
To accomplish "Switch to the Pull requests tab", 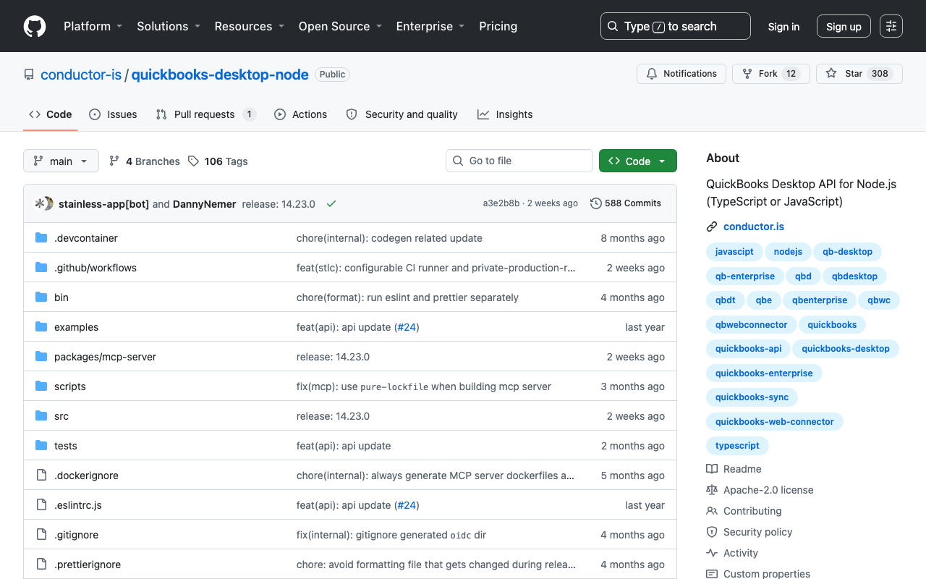I will click(206, 114).
